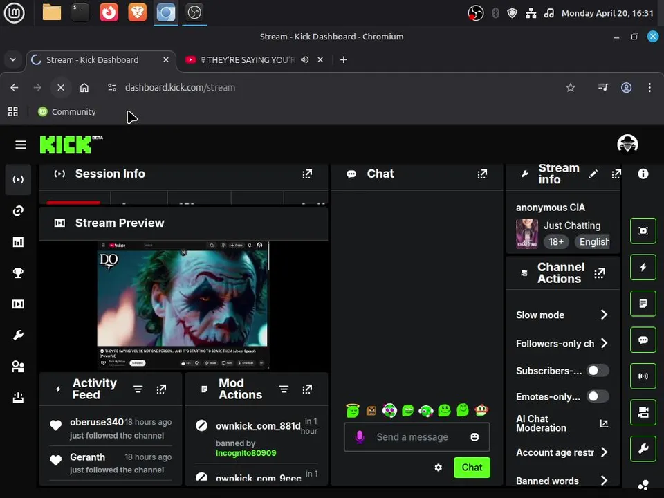
Task: Toggle the wrench widget on the right rail
Action: tap(643, 448)
